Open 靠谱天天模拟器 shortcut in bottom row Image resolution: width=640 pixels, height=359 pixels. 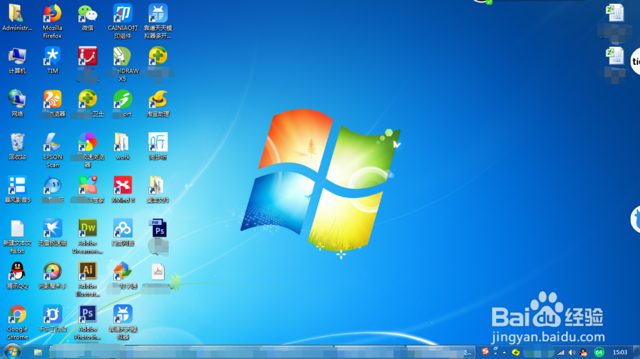(x=122, y=323)
